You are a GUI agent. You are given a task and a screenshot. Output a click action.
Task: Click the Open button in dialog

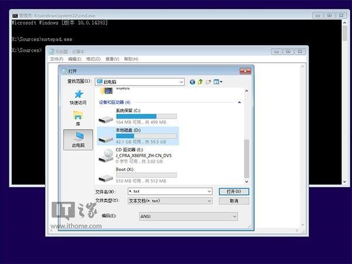(233, 191)
